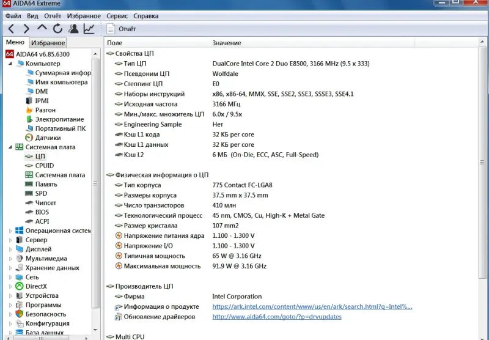
Task: Go up one level with the up arrow icon
Action: pos(42,28)
